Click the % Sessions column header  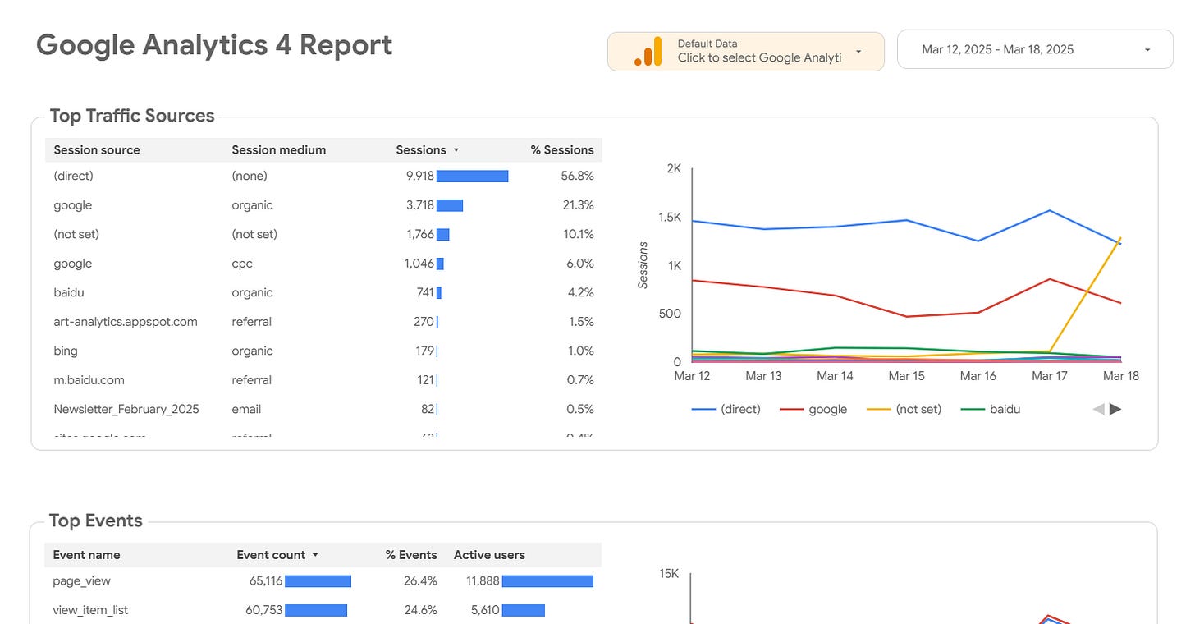coord(563,150)
